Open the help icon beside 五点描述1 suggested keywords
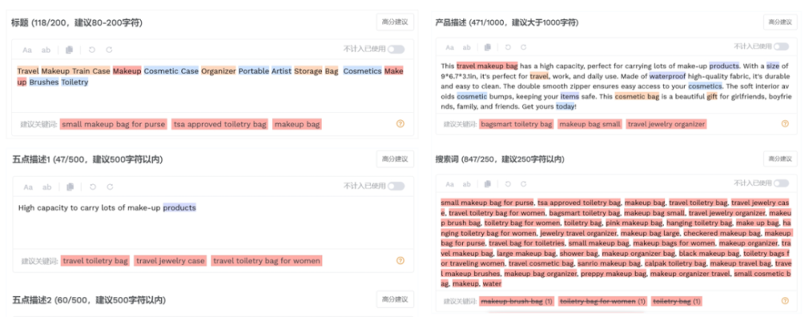The image size is (805, 317). click(x=400, y=261)
